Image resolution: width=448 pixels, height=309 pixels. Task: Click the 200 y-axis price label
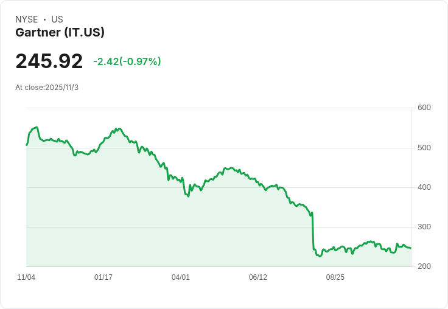coord(424,266)
